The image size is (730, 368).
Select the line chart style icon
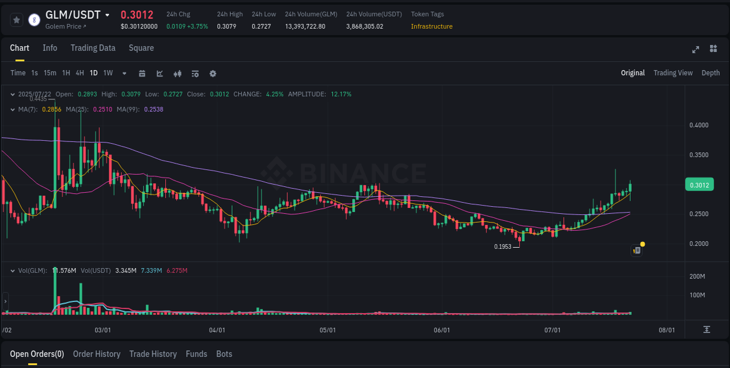click(x=159, y=73)
